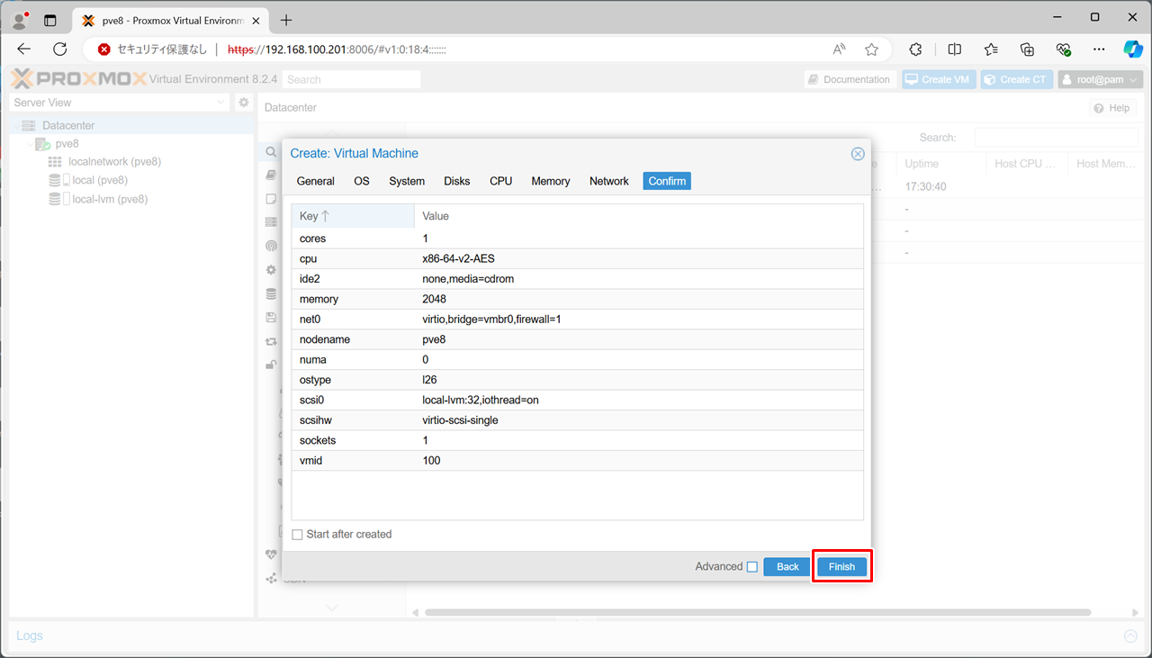Add page to favorites star icon
Image resolution: width=1152 pixels, height=658 pixels.
click(871, 50)
